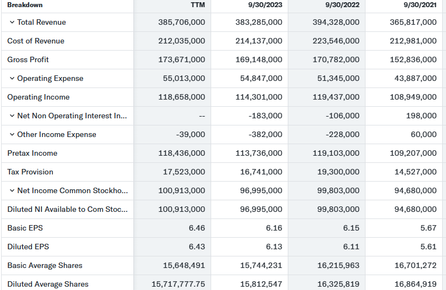The image size is (446, 290).
Task: Select TTM Basic Average Shares 15,648,491
Action: tap(184, 266)
